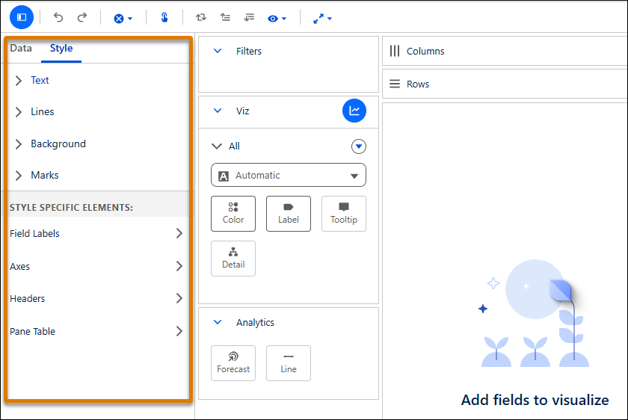Sort descending toolbar icon

tap(249, 17)
